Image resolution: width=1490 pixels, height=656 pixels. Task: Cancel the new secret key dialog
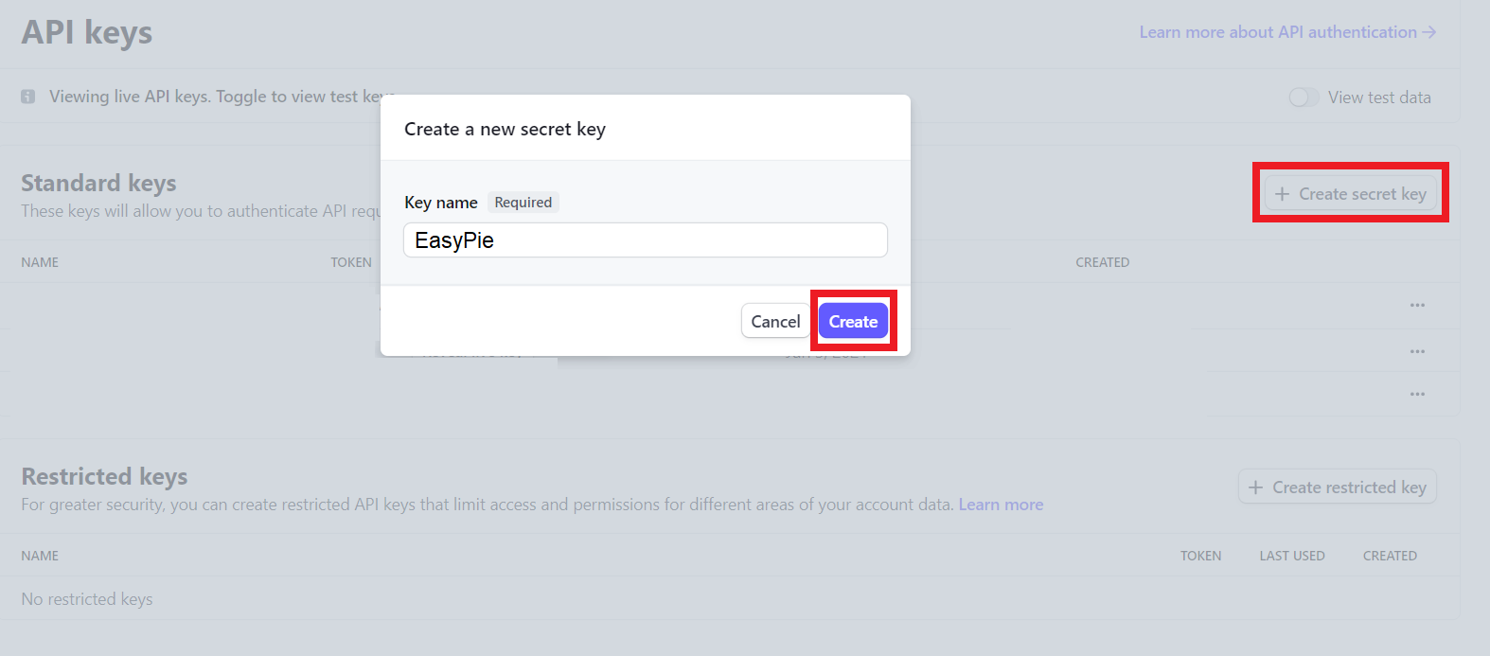(x=775, y=321)
